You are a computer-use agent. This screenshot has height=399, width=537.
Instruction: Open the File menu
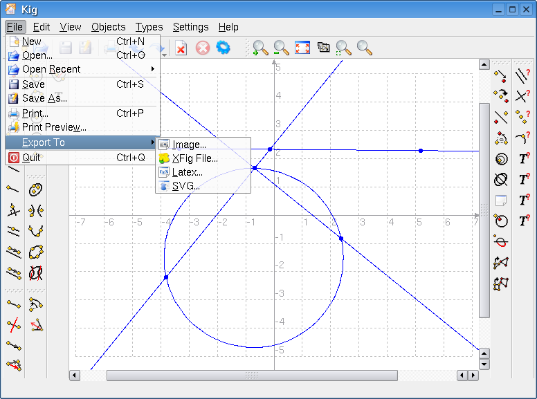coord(15,27)
